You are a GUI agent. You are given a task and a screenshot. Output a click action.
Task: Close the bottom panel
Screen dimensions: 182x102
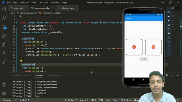pos(178,75)
